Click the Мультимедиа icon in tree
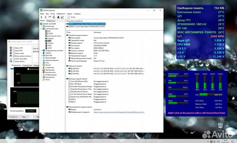The height and width of the screenshot is (143, 237). [44, 58]
